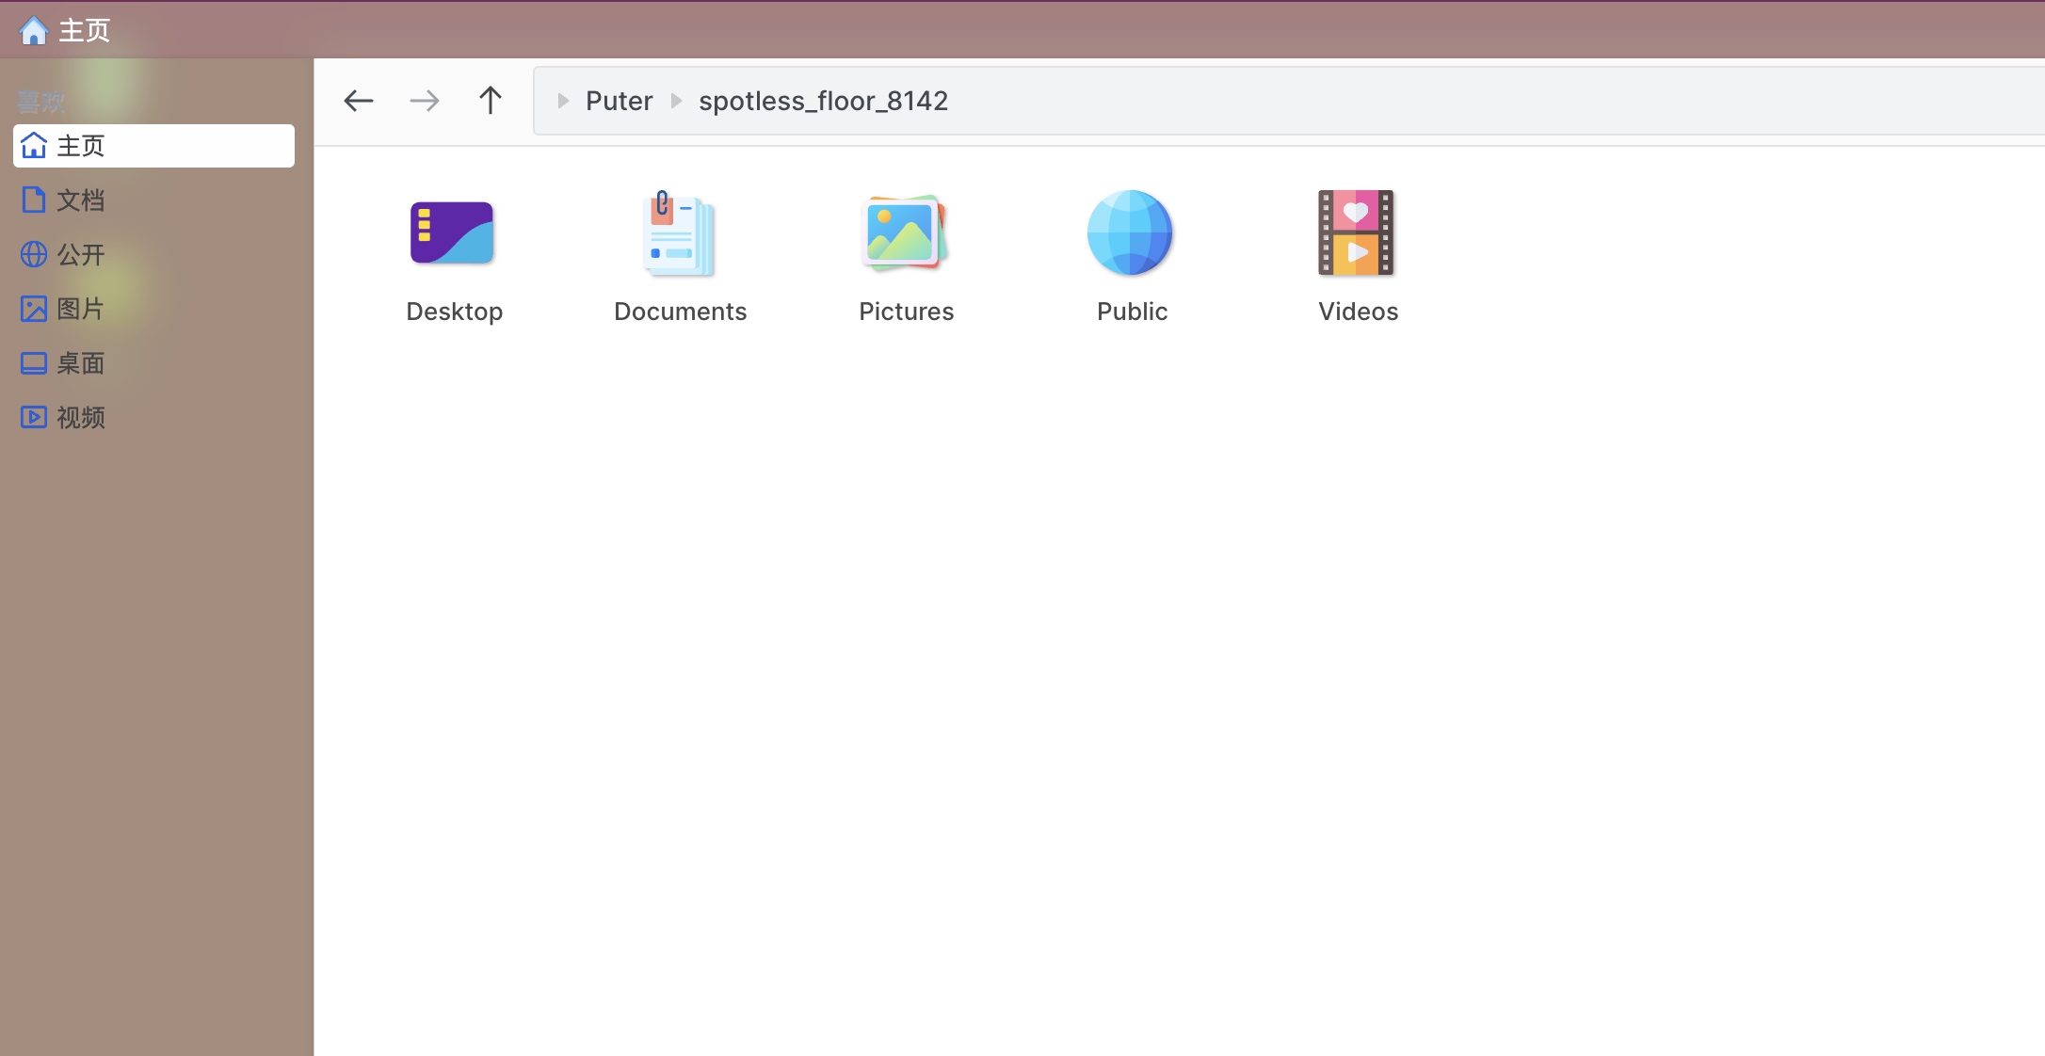Open the Desktop folder icon
The image size is (2045, 1056).
tap(453, 232)
